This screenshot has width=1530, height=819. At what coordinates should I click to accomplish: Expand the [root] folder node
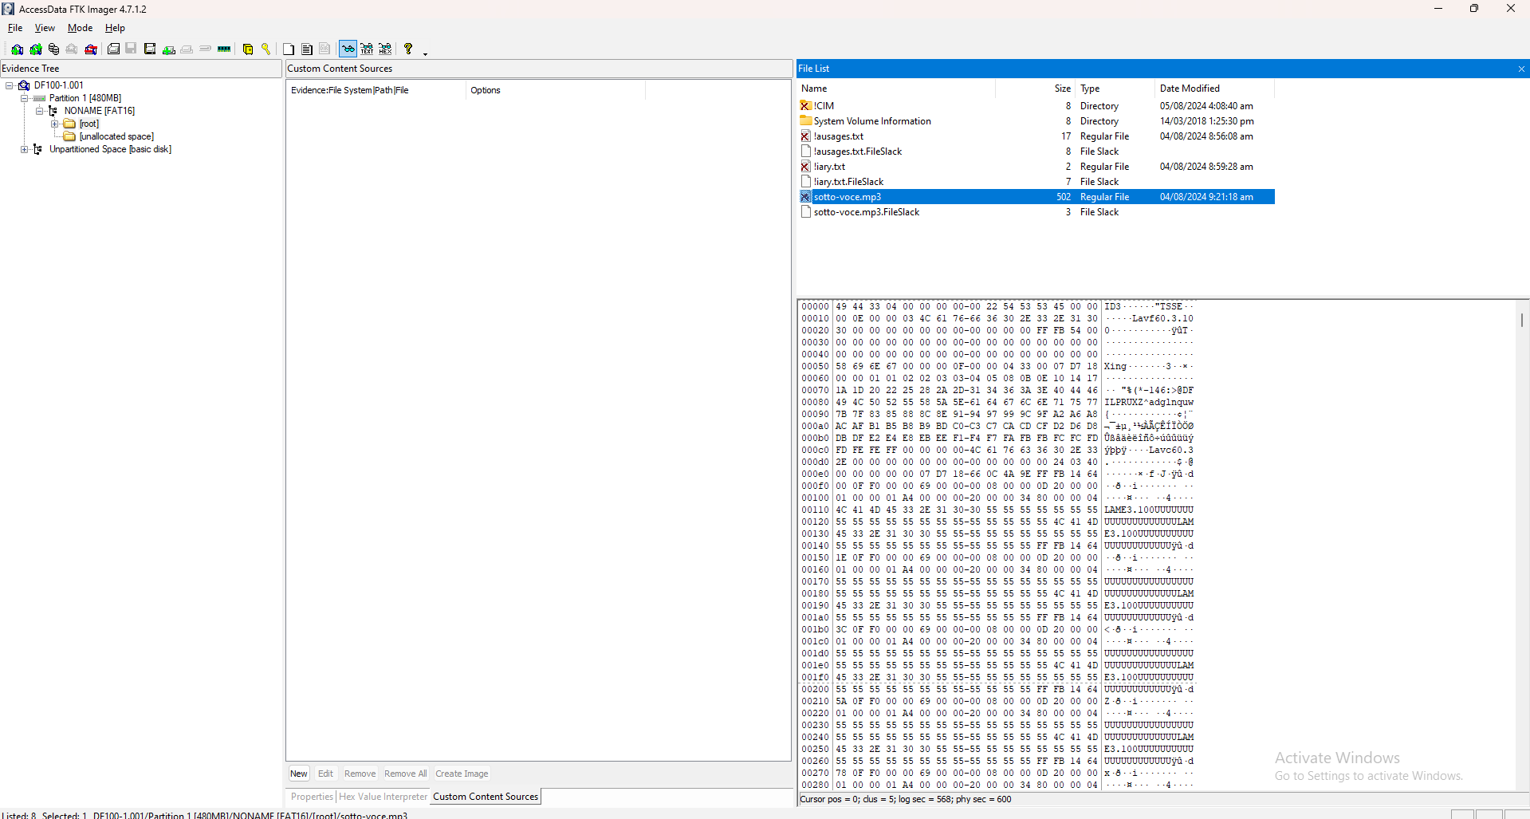click(54, 124)
